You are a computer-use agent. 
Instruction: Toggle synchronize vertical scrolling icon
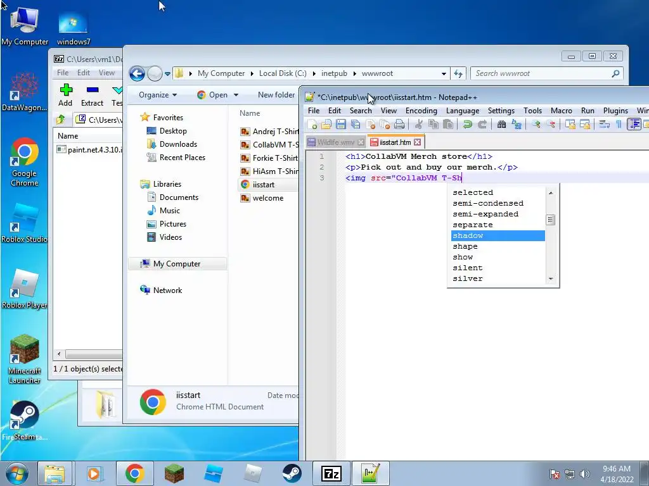pyautogui.click(x=570, y=124)
